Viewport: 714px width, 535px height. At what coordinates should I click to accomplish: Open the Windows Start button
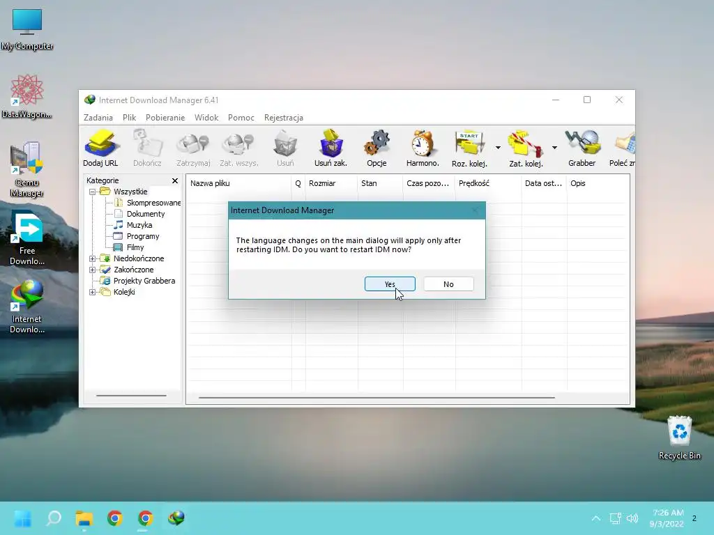[23, 518]
